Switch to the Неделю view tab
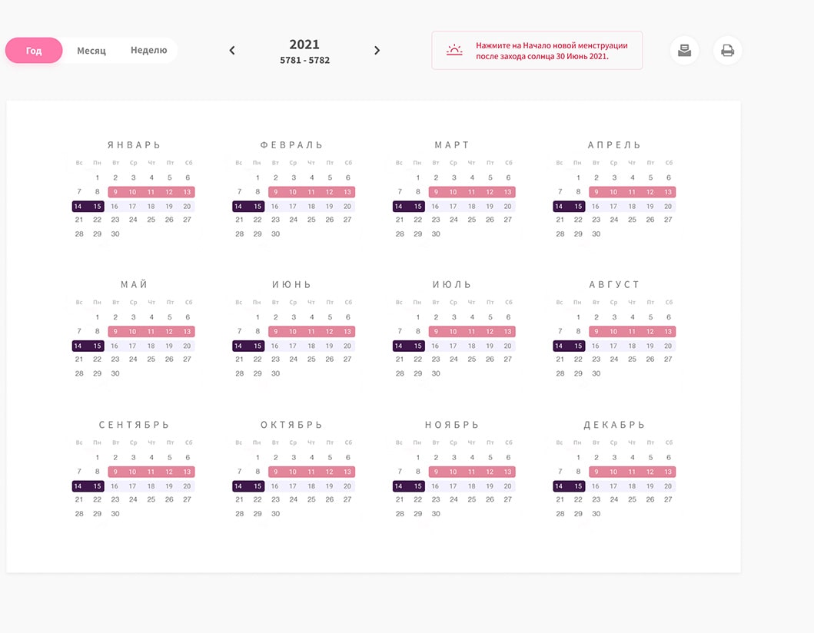 point(148,51)
